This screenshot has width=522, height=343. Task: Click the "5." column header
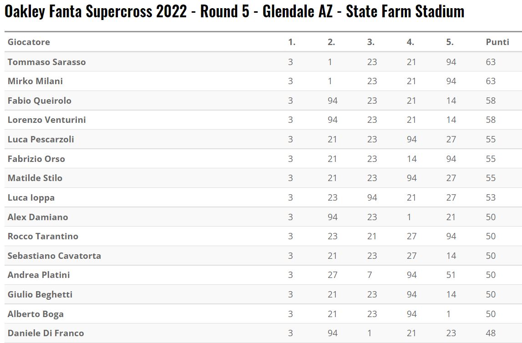tap(450, 42)
